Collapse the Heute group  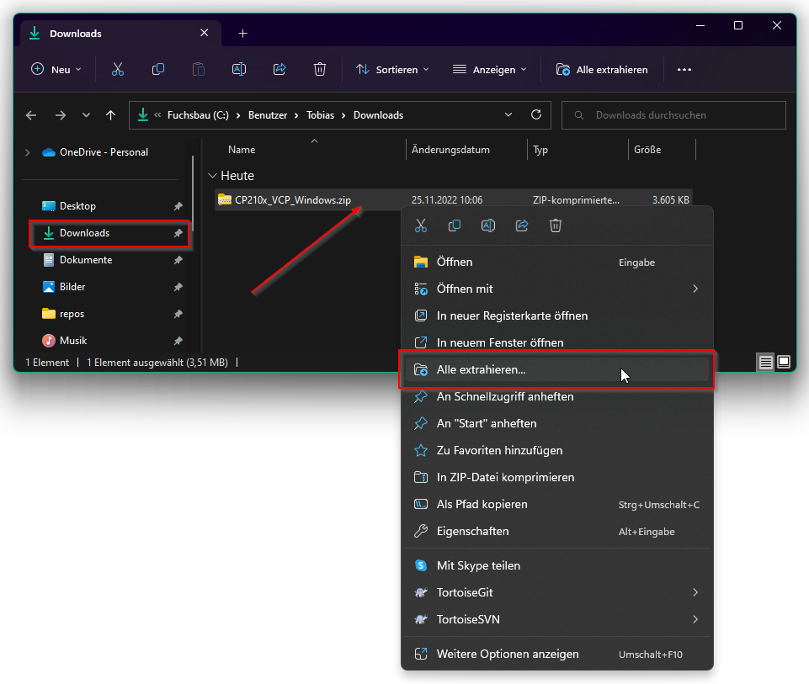212,176
